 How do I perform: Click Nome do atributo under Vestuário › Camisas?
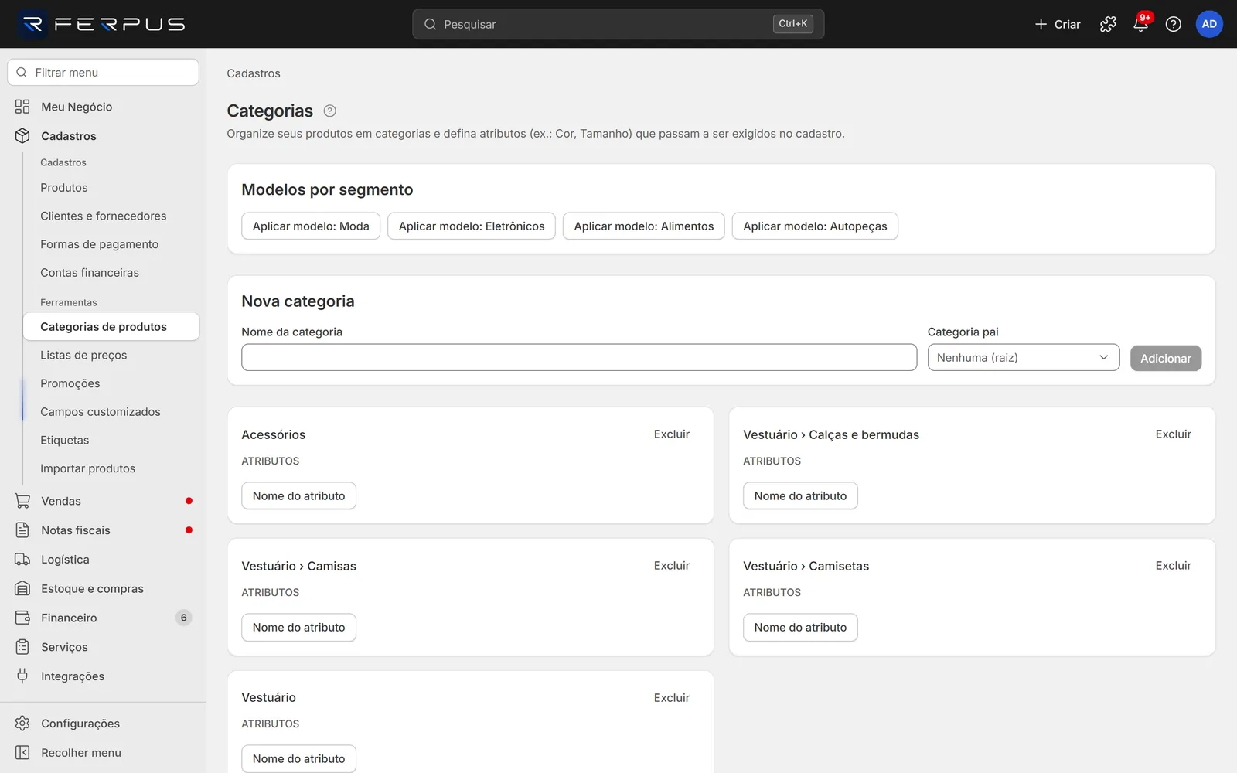point(299,628)
